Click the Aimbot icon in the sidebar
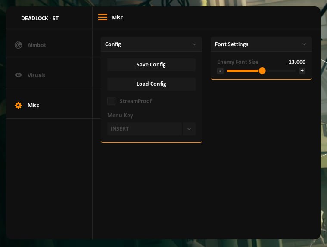The height and width of the screenshot is (247, 327). [x=18, y=45]
